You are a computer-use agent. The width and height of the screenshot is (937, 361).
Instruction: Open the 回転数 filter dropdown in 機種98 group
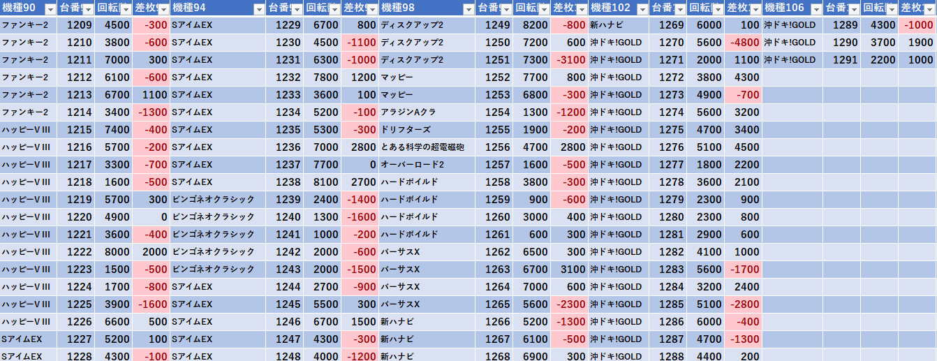coord(544,8)
